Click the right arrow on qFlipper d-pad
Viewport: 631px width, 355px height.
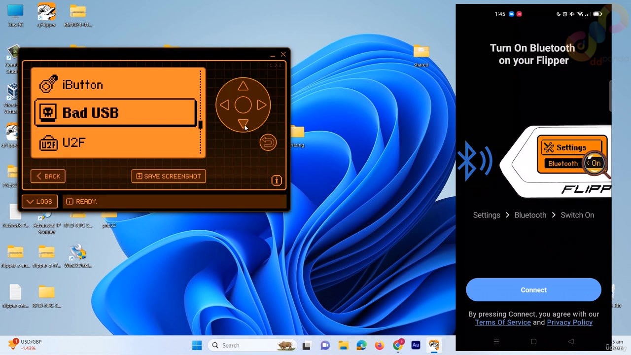tap(262, 105)
